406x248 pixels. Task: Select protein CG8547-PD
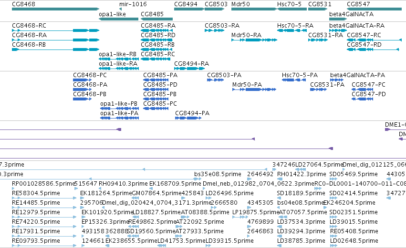[362, 99]
